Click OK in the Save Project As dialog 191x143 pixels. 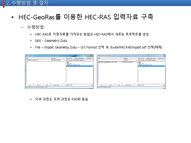point(30,85)
